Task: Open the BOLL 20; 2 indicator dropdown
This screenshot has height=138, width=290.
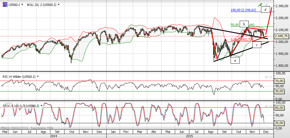Action: 59,5
